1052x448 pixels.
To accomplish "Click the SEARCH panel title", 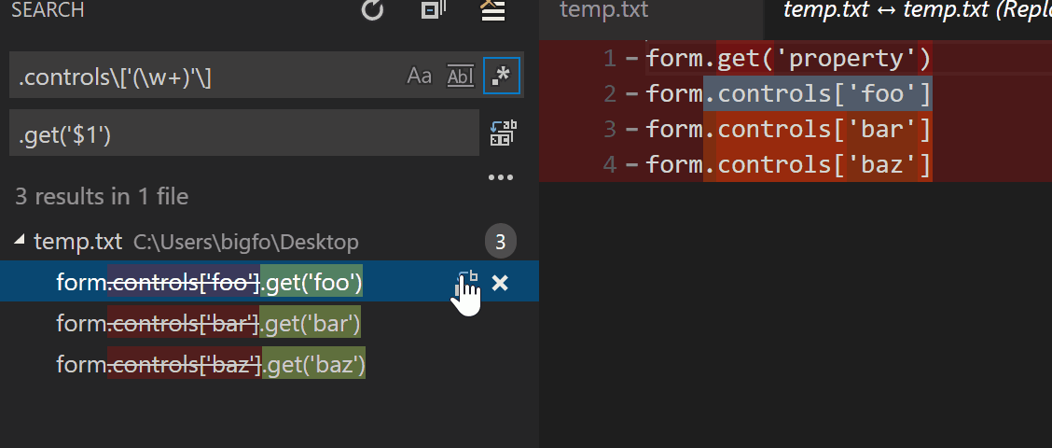I will tap(48, 11).
